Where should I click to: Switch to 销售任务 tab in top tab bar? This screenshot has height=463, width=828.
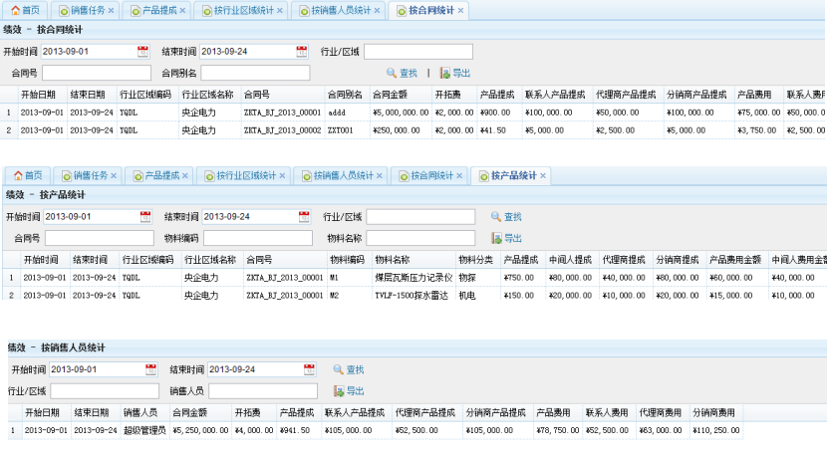(88, 11)
